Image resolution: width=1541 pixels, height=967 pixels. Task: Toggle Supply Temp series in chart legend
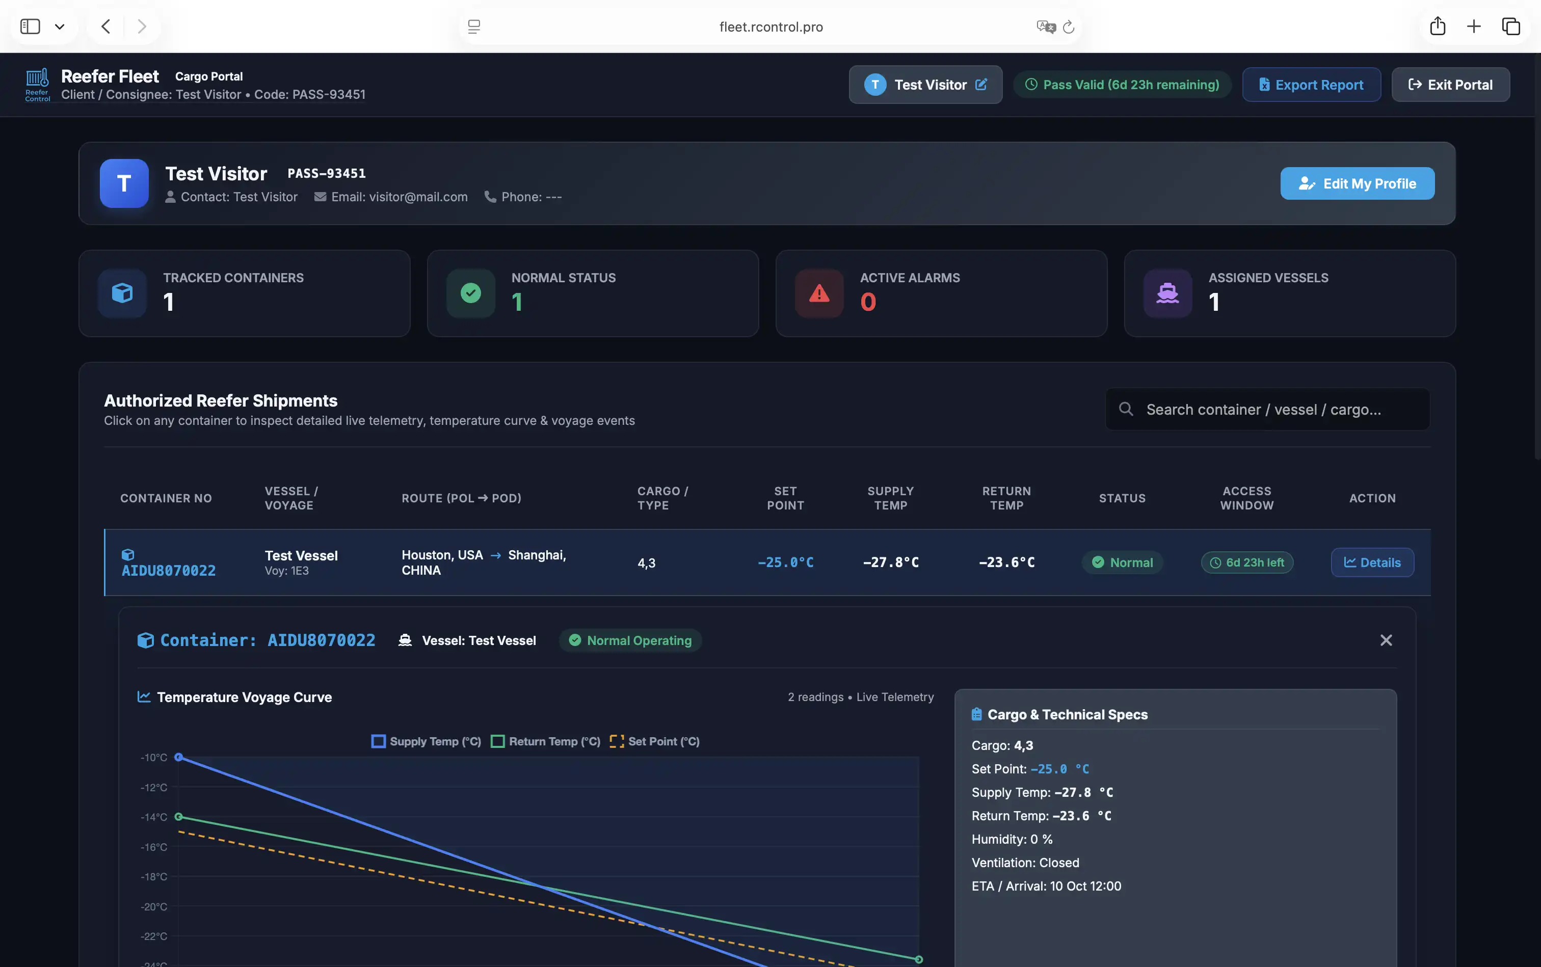click(x=426, y=741)
